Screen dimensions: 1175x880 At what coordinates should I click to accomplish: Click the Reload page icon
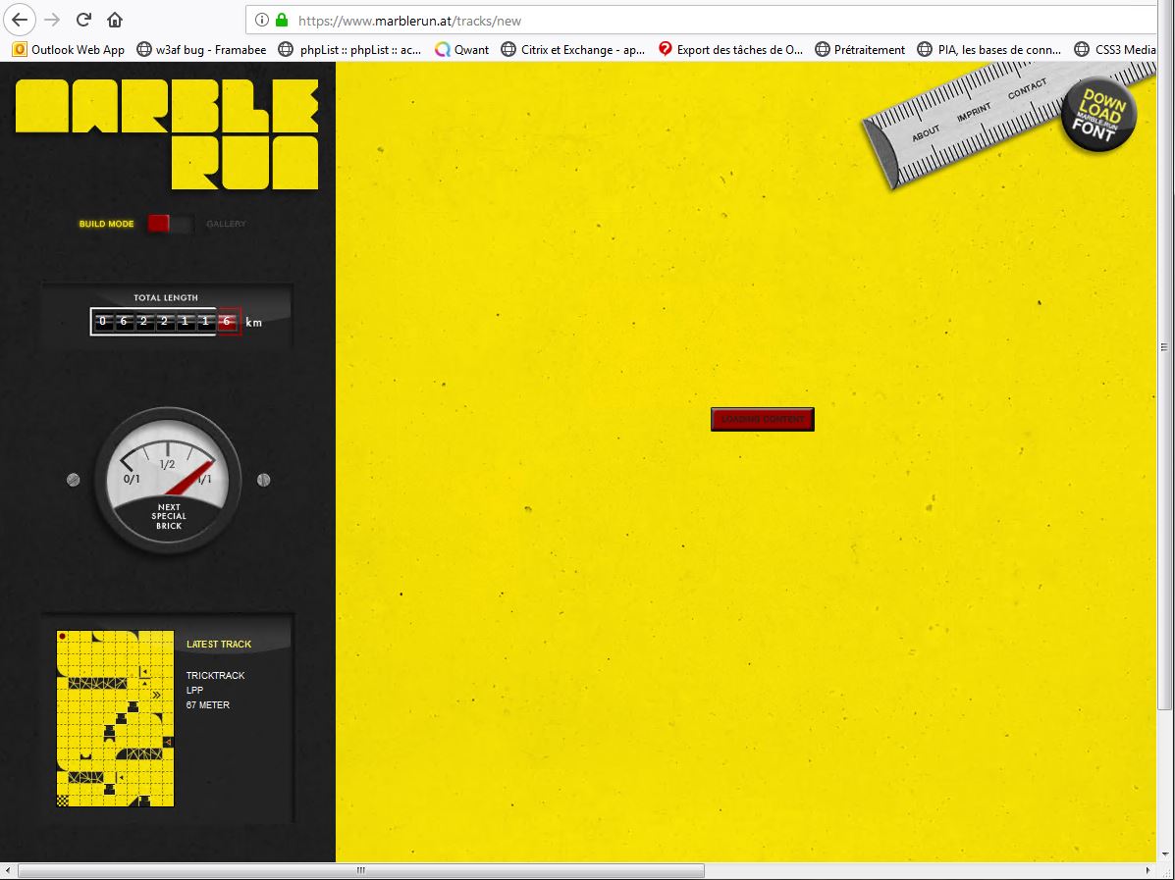click(84, 20)
